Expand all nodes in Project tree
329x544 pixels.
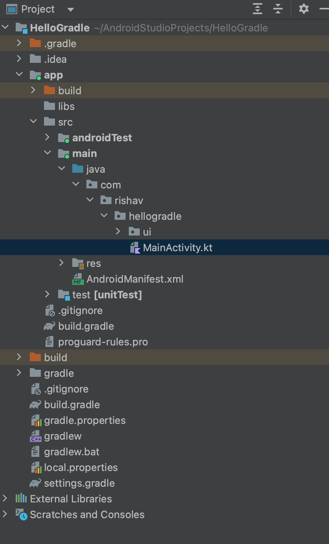click(257, 9)
